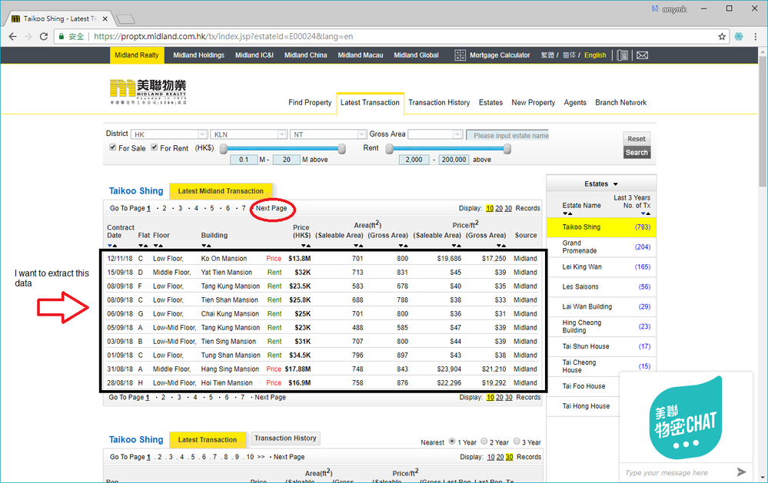Switch language to English link
The height and width of the screenshot is (483, 768).
(594, 55)
